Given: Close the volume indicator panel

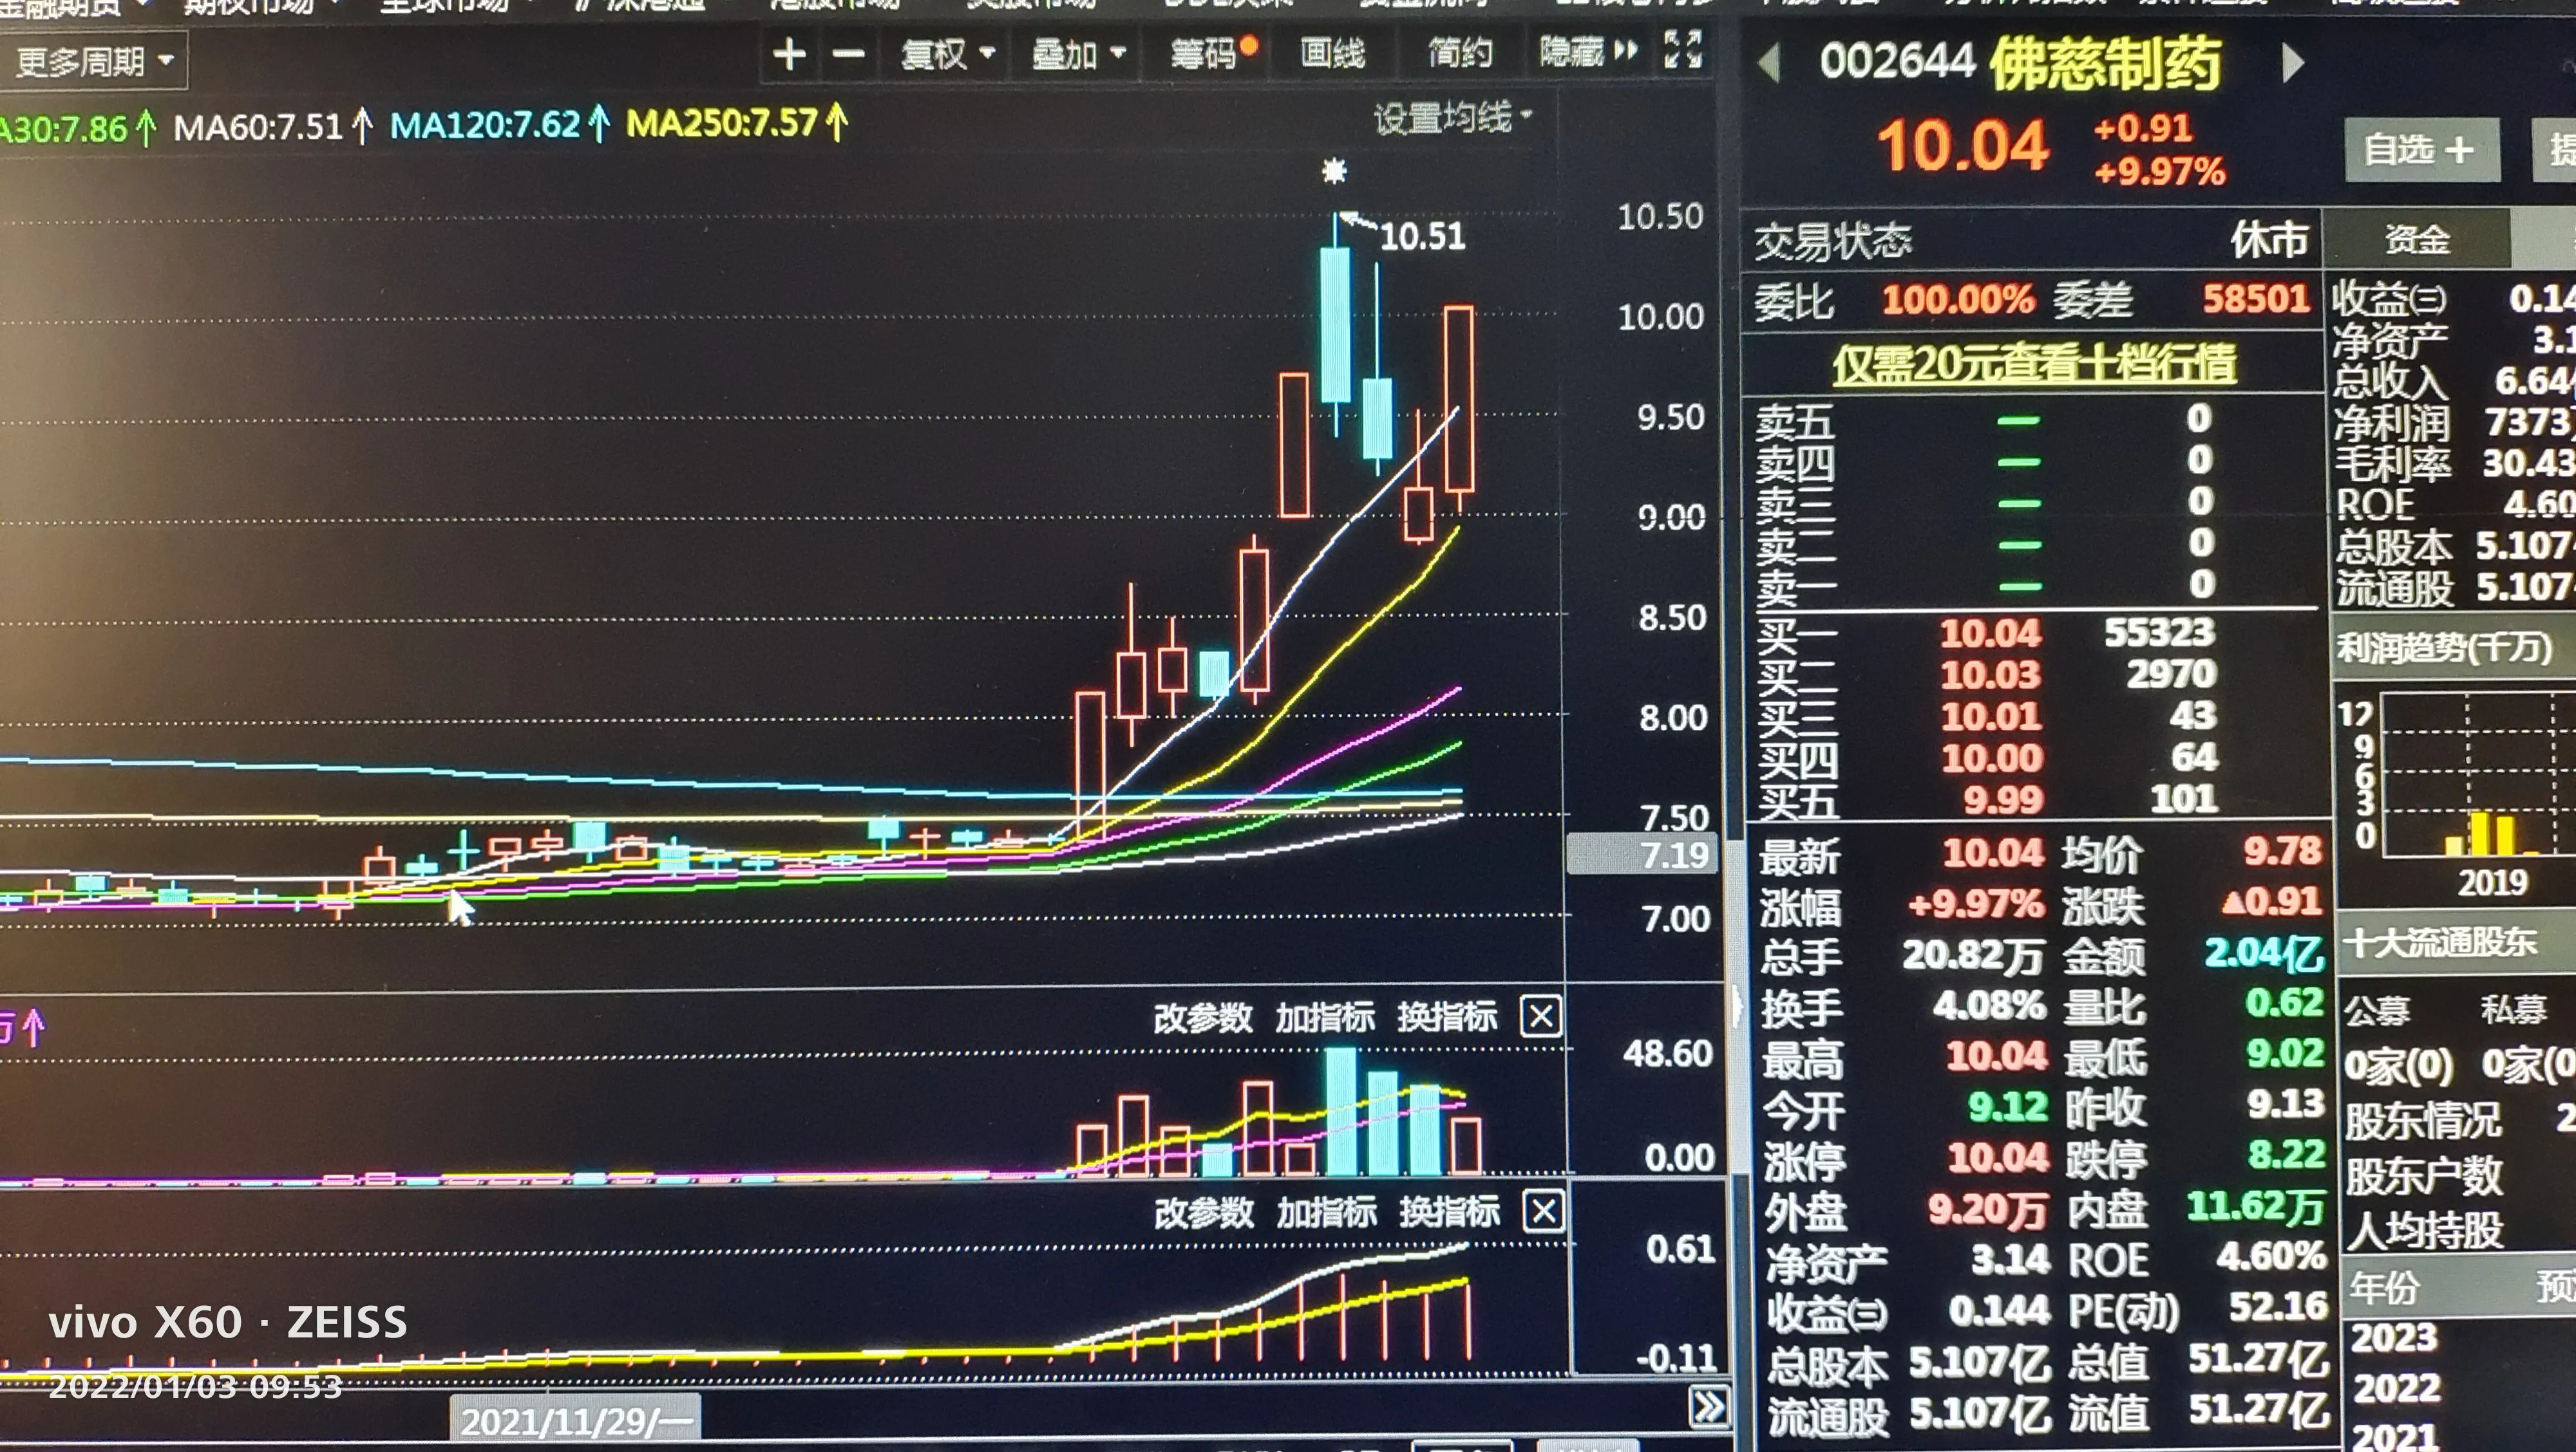Looking at the screenshot, I should tap(1541, 1016).
